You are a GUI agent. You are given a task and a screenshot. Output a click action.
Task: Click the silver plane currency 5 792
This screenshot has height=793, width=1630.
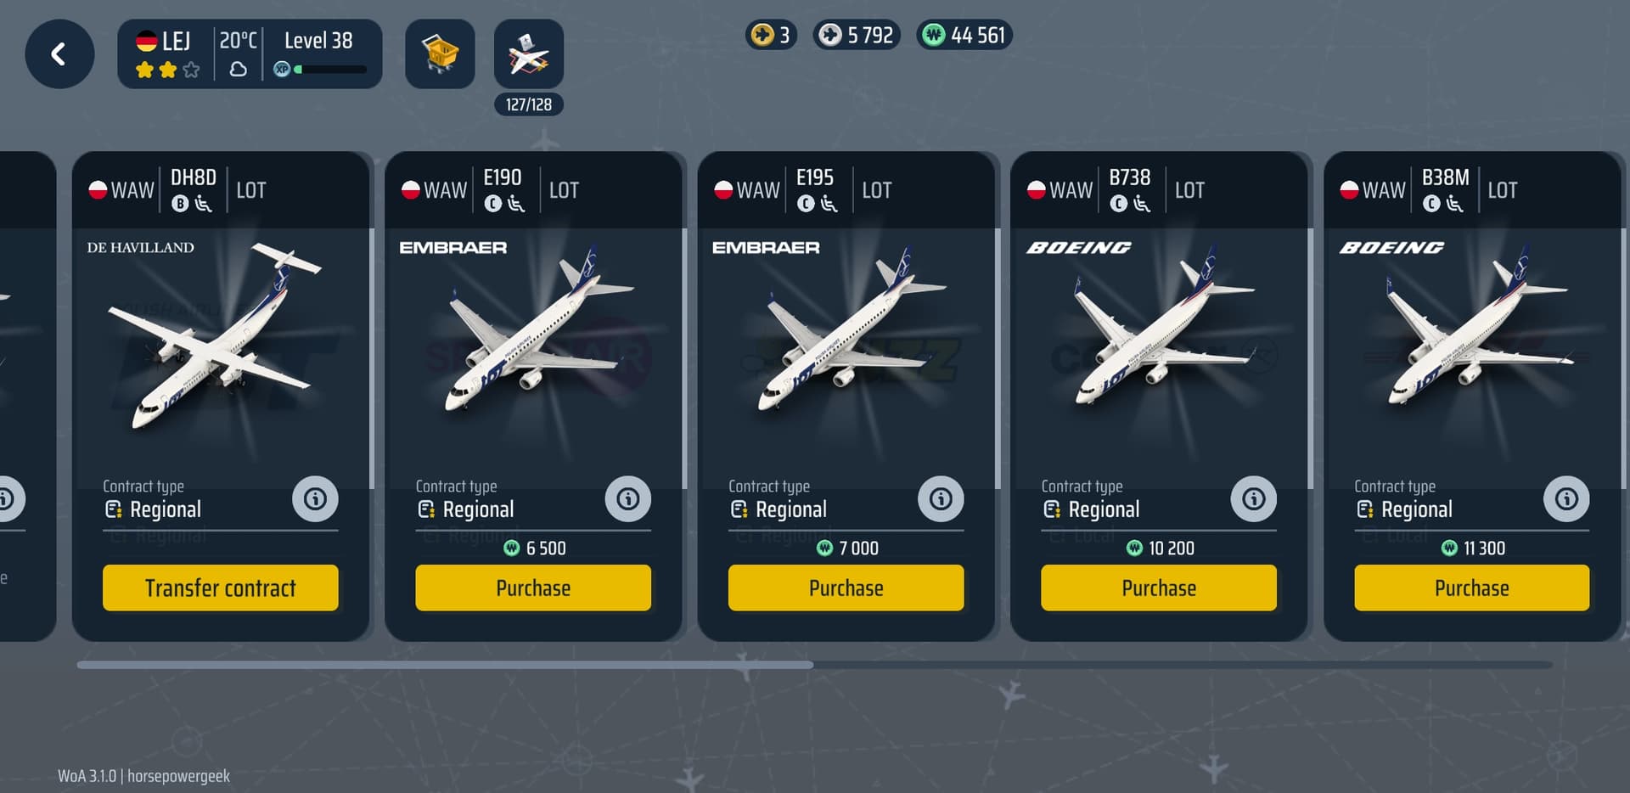[857, 35]
